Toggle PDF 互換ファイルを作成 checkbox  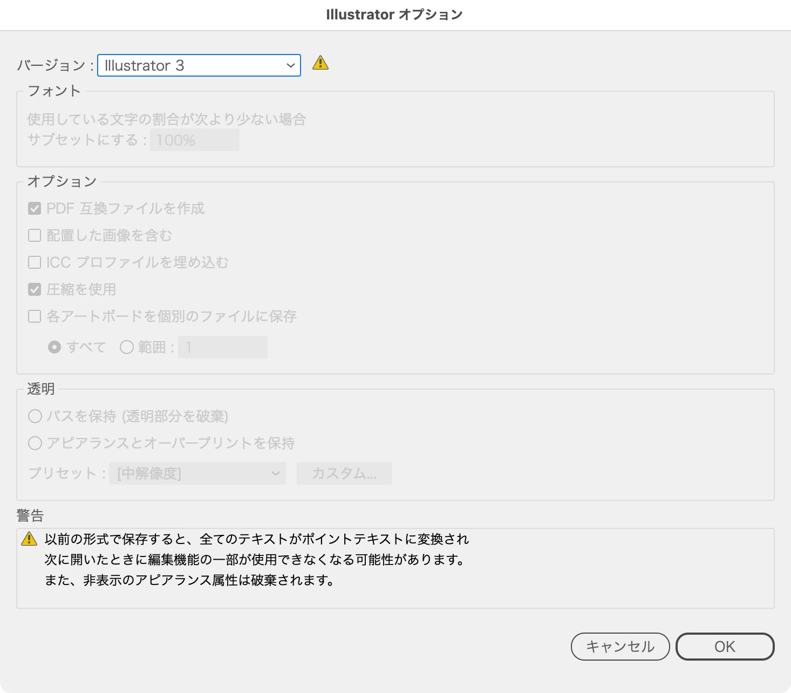click(35, 208)
